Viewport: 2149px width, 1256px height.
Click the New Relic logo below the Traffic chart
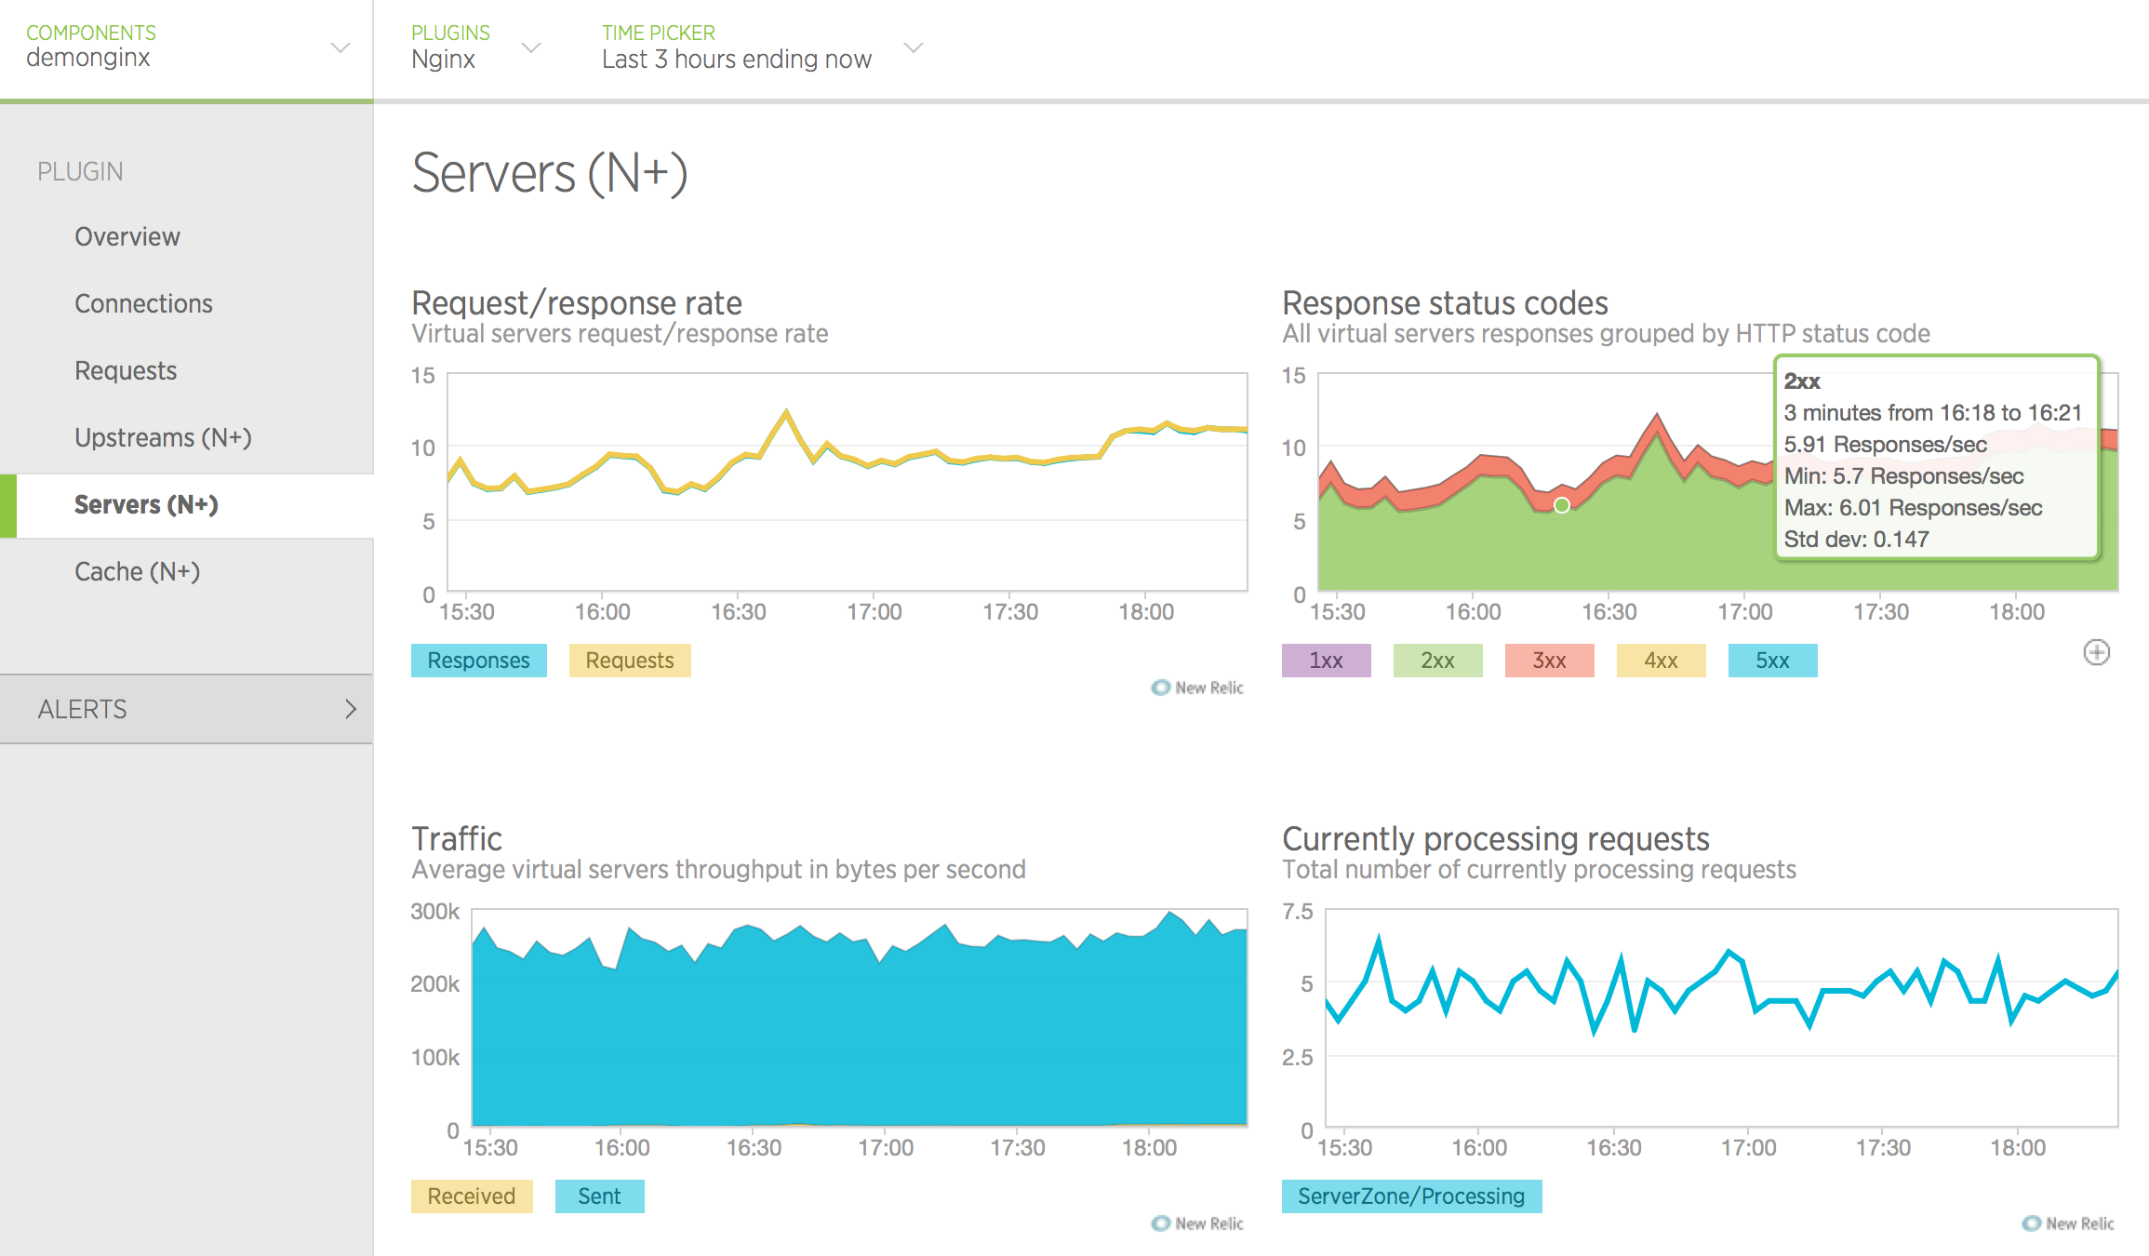pyautogui.click(x=1196, y=1223)
